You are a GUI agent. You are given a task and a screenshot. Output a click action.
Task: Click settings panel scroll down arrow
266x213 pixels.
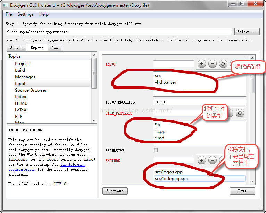252,182
